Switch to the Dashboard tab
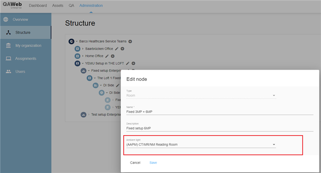Image resolution: width=321 pixels, height=173 pixels. click(38, 6)
